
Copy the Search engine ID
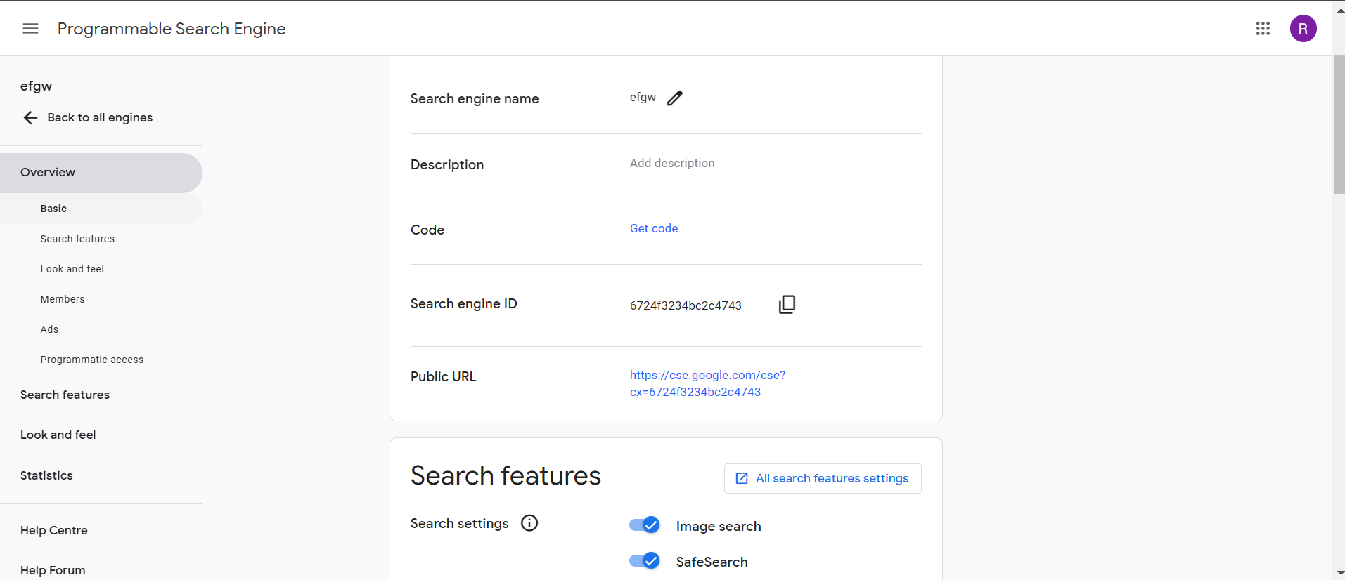tap(787, 304)
